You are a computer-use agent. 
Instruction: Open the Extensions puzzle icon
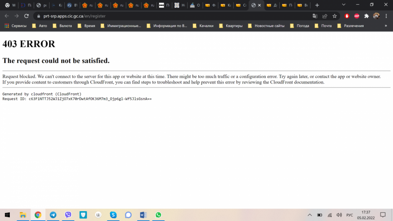pos(366,16)
